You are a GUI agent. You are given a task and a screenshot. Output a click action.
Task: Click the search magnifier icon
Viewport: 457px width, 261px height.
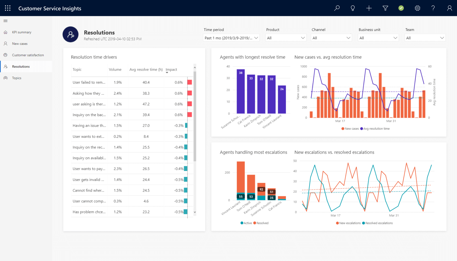coord(337,8)
